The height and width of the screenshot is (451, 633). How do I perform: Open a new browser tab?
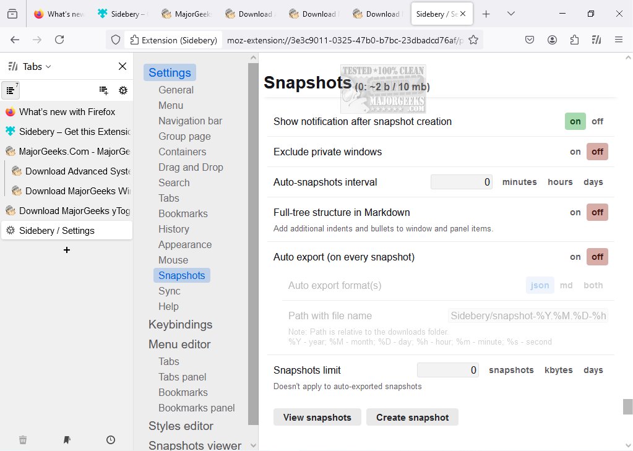pyautogui.click(x=486, y=14)
